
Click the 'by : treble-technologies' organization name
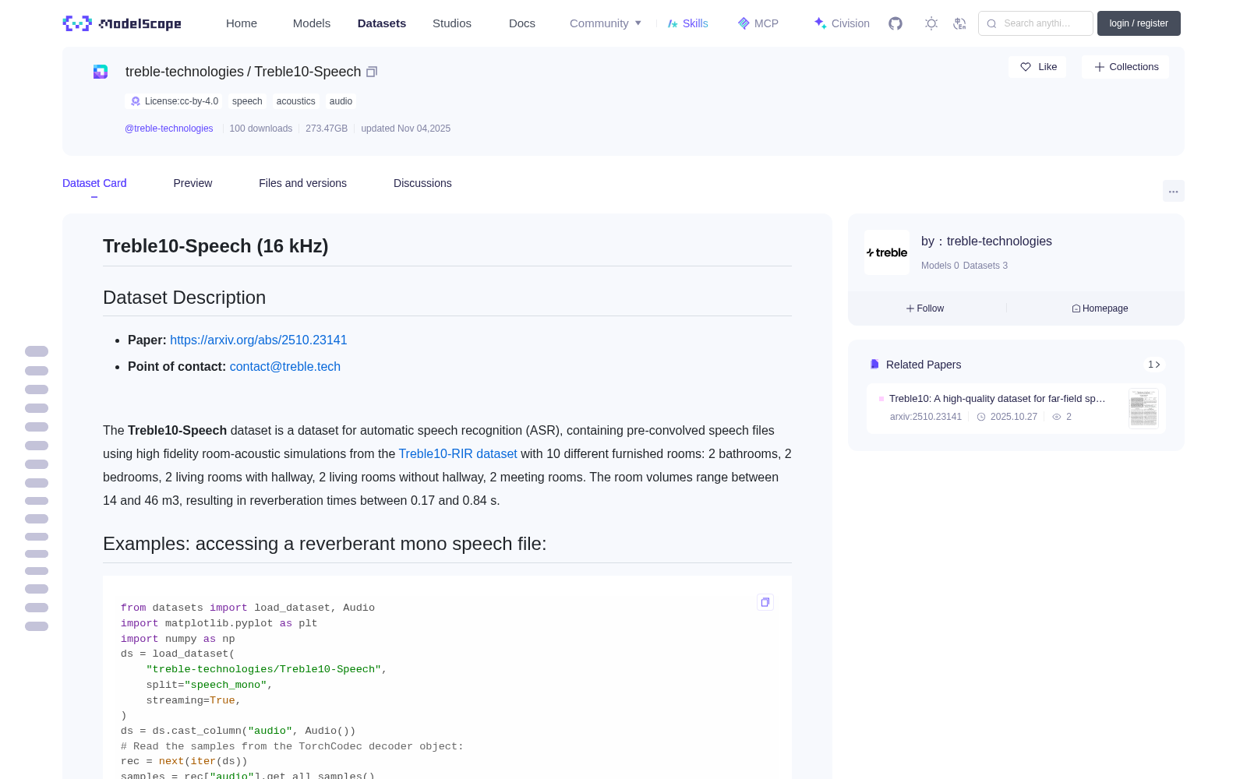coord(987,241)
